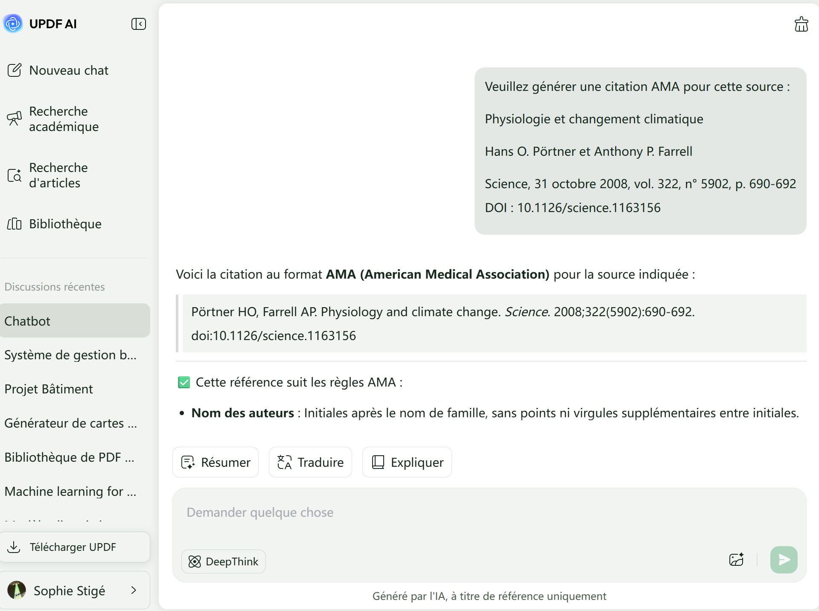Click the Résumer button

216,462
